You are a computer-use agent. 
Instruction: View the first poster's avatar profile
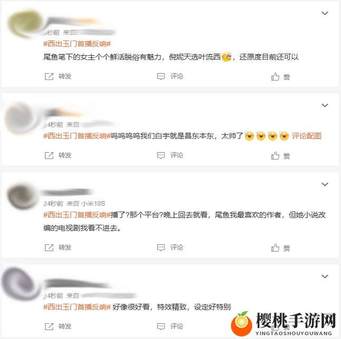(x=24, y=24)
